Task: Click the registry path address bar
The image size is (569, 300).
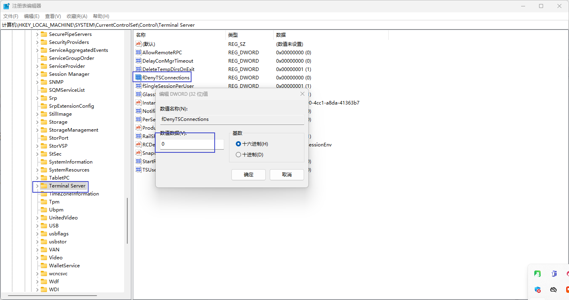Action: click(284, 25)
